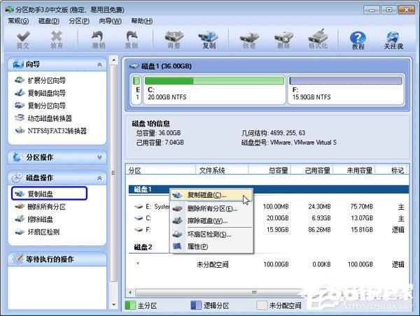Click sidebar scrollbar up arrow
The height and width of the screenshot is (316, 420).
pos(113,60)
